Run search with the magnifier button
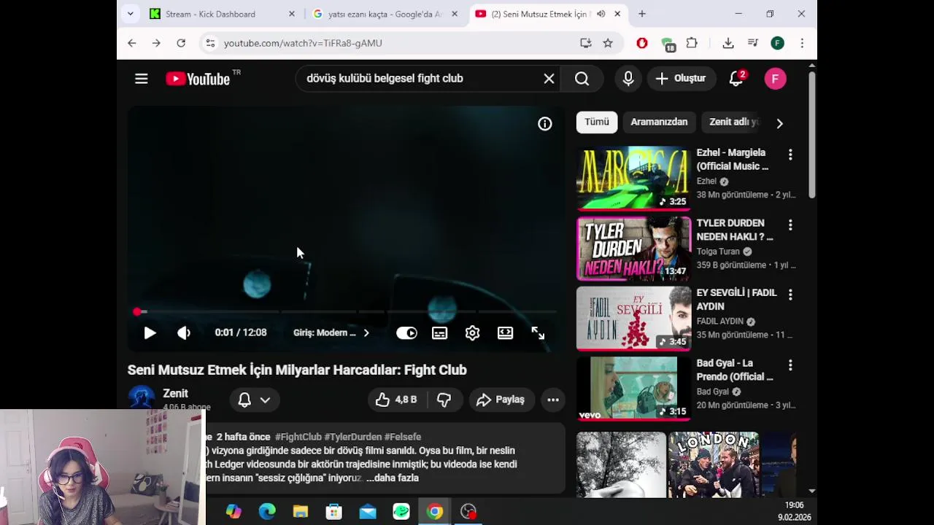The width and height of the screenshot is (934, 525). coord(582,79)
